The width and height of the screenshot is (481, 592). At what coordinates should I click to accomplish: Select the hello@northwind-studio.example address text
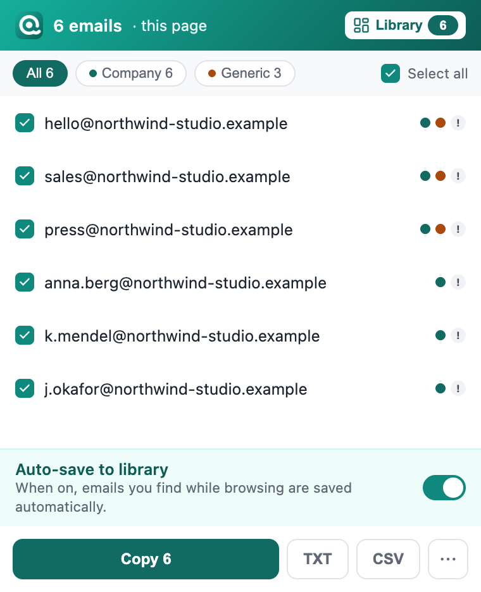click(166, 124)
